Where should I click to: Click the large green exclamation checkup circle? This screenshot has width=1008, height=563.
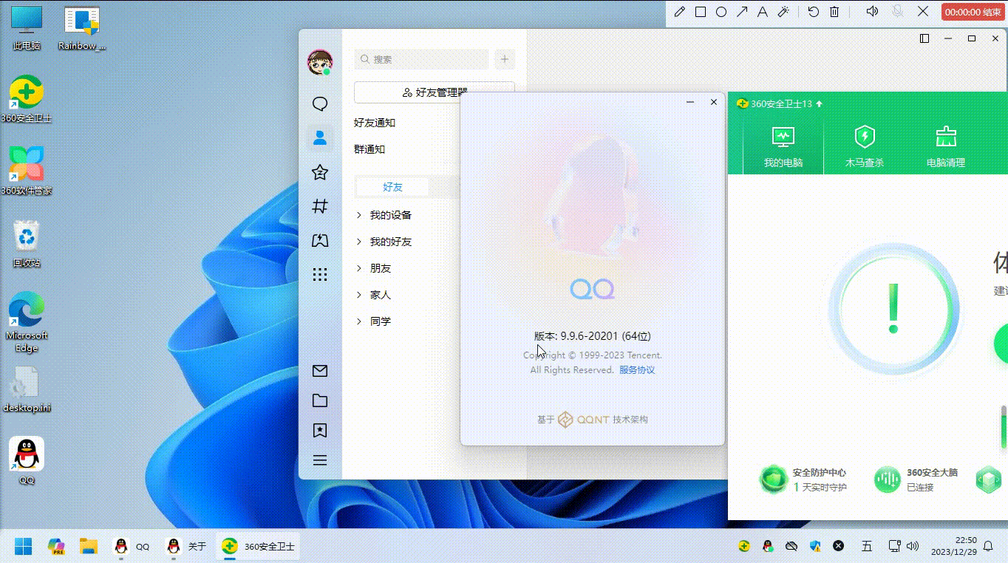893,308
